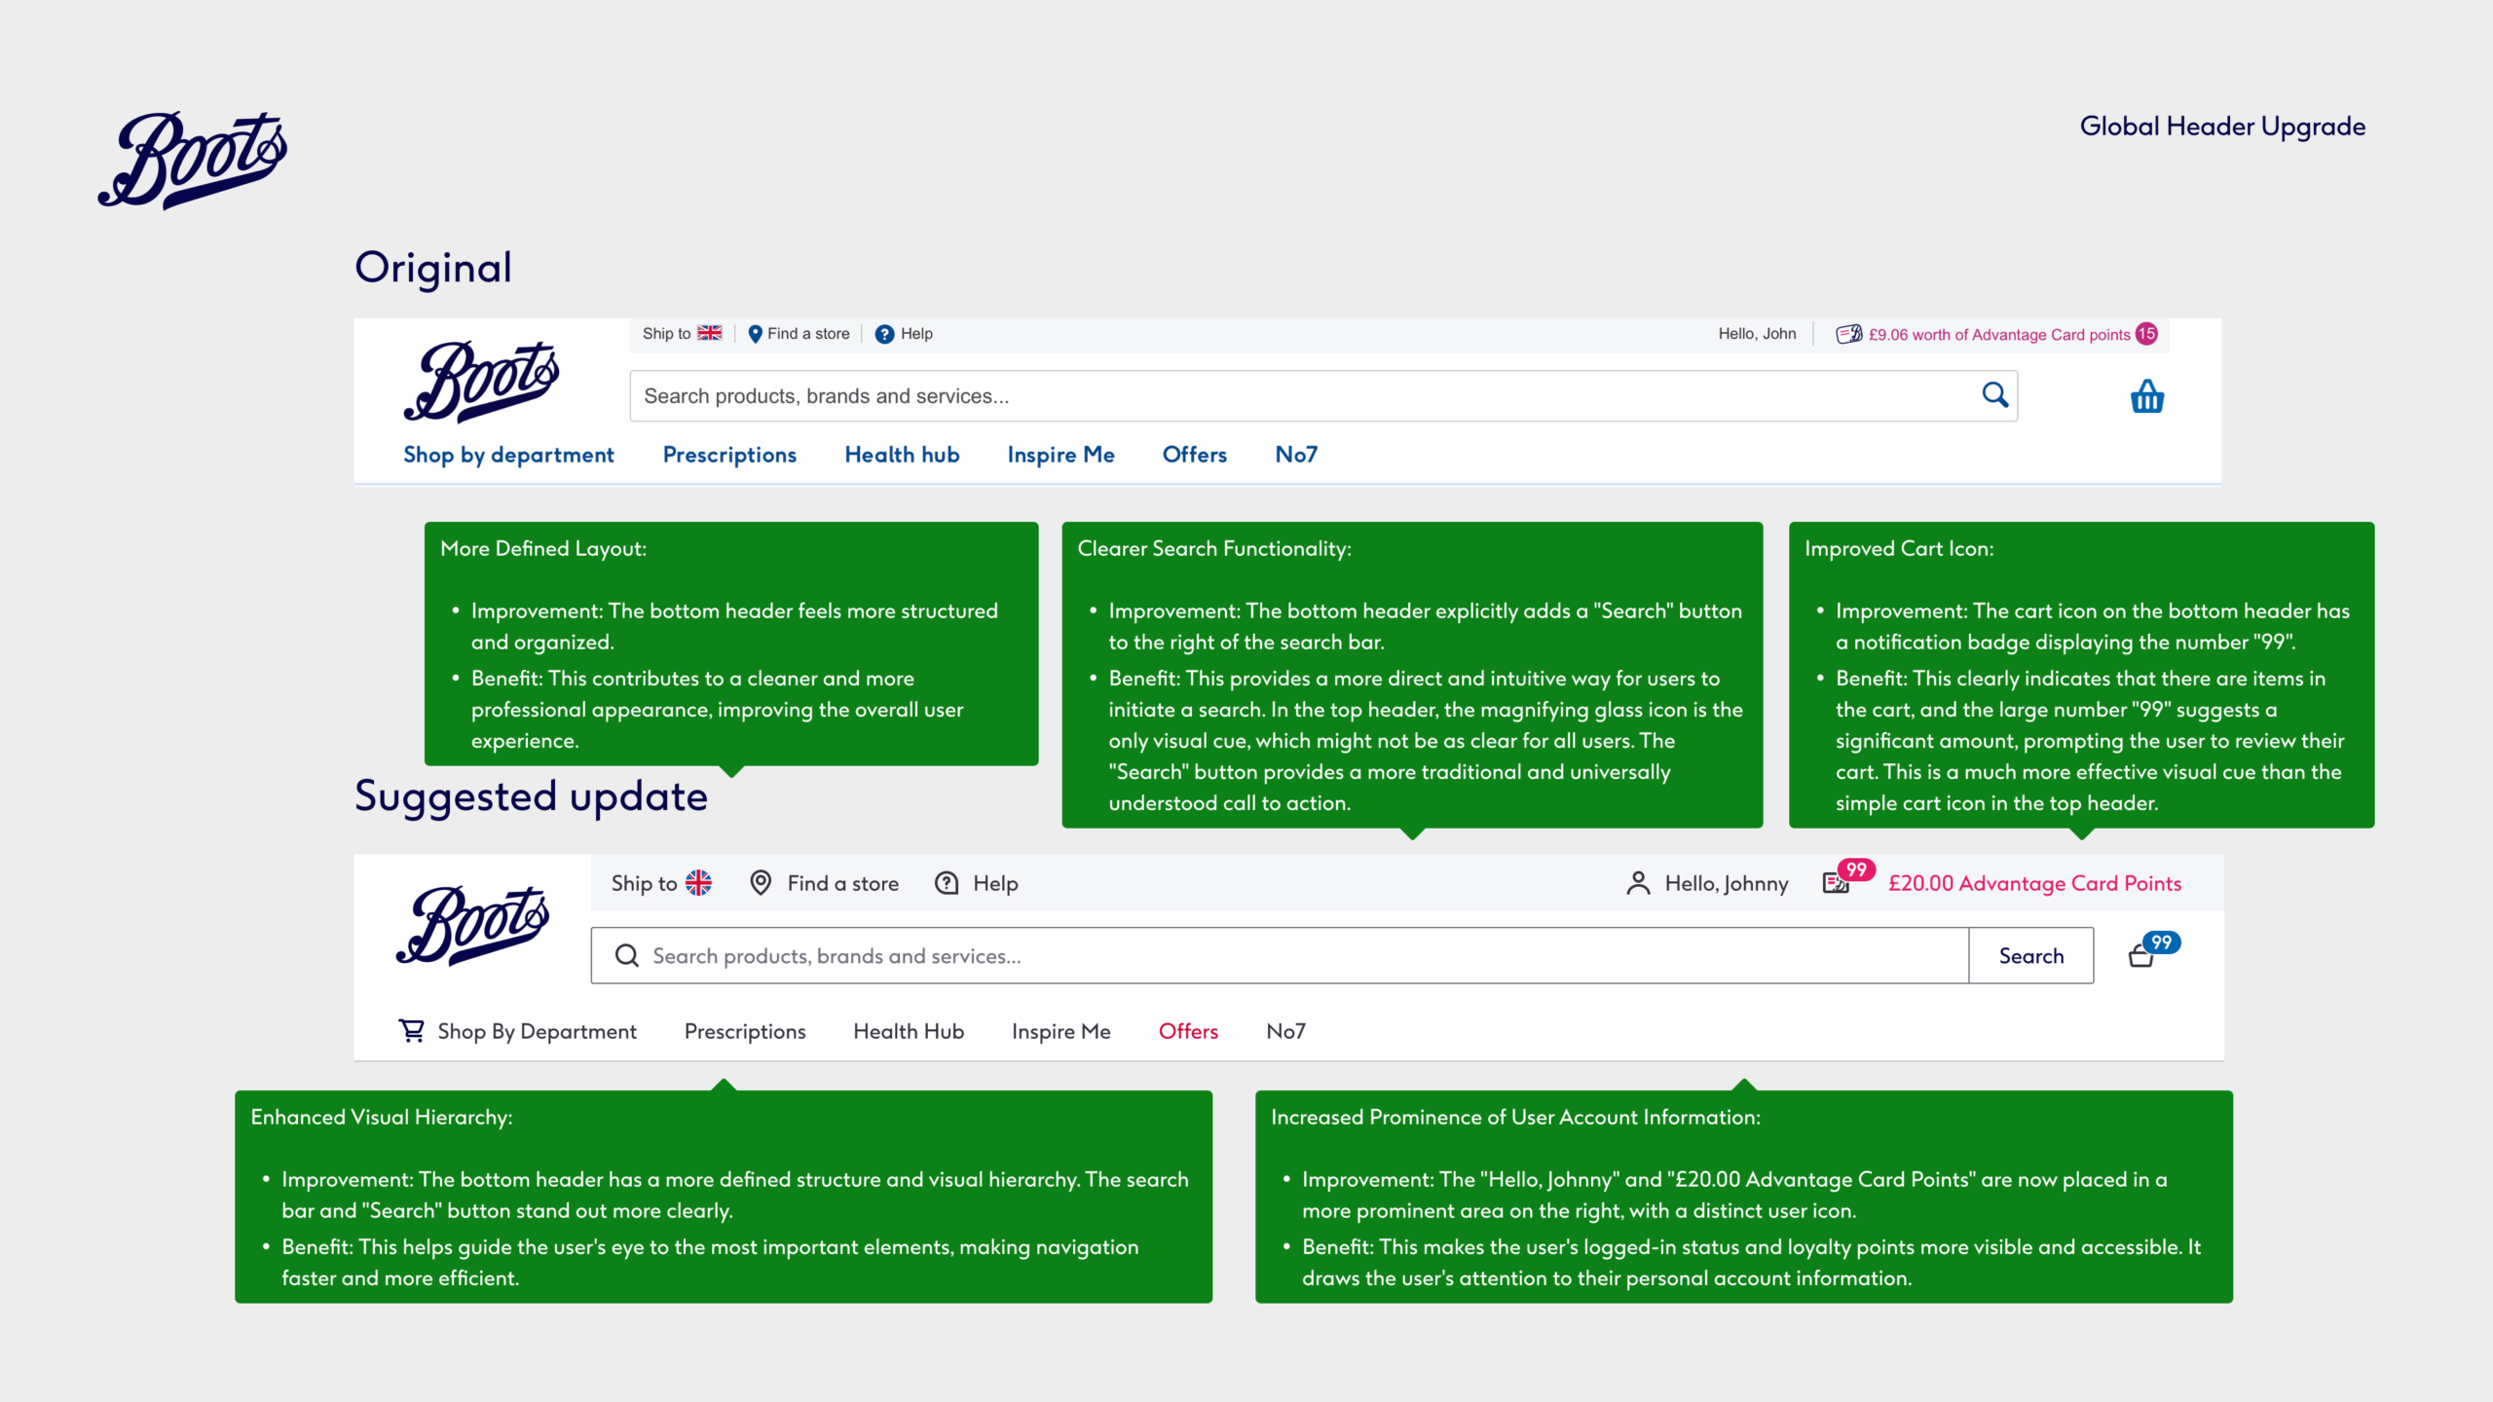Select Health hub in original navigation
Image resolution: width=2493 pixels, height=1402 pixels.
(902, 455)
